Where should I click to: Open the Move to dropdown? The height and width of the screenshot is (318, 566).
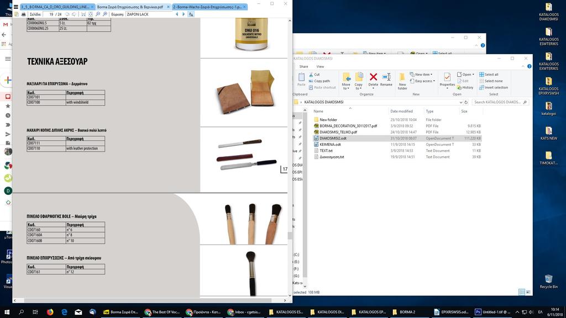[346, 81]
